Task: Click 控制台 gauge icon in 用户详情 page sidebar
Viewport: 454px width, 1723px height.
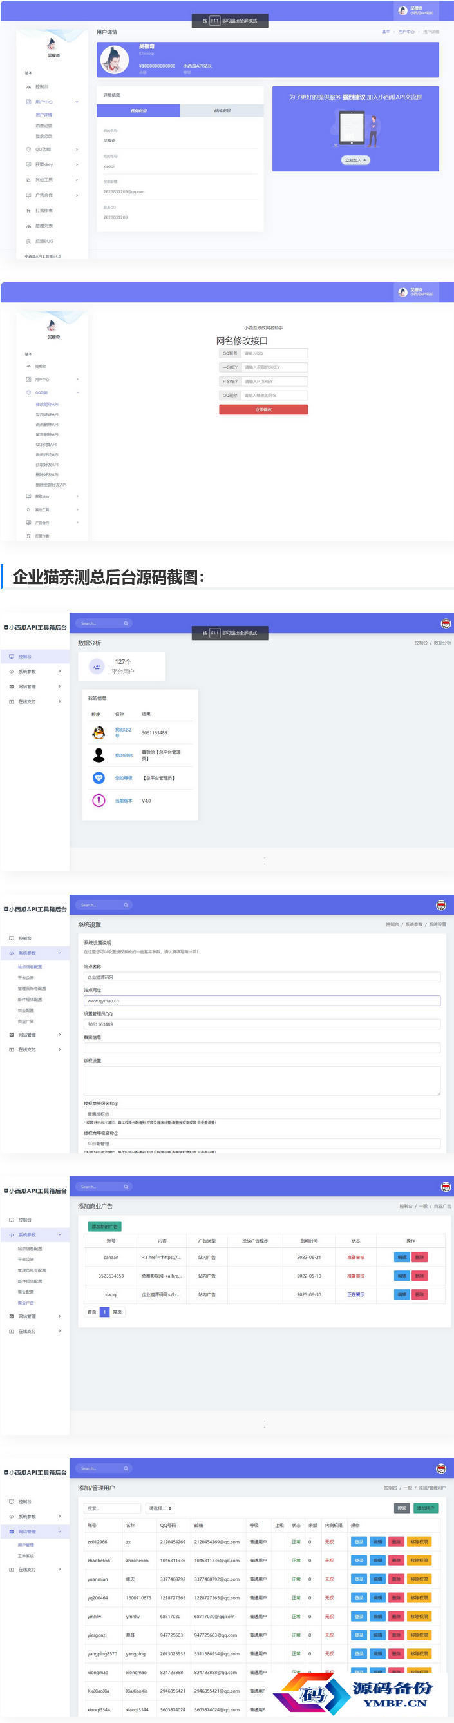Action: pyautogui.click(x=28, y=87)
